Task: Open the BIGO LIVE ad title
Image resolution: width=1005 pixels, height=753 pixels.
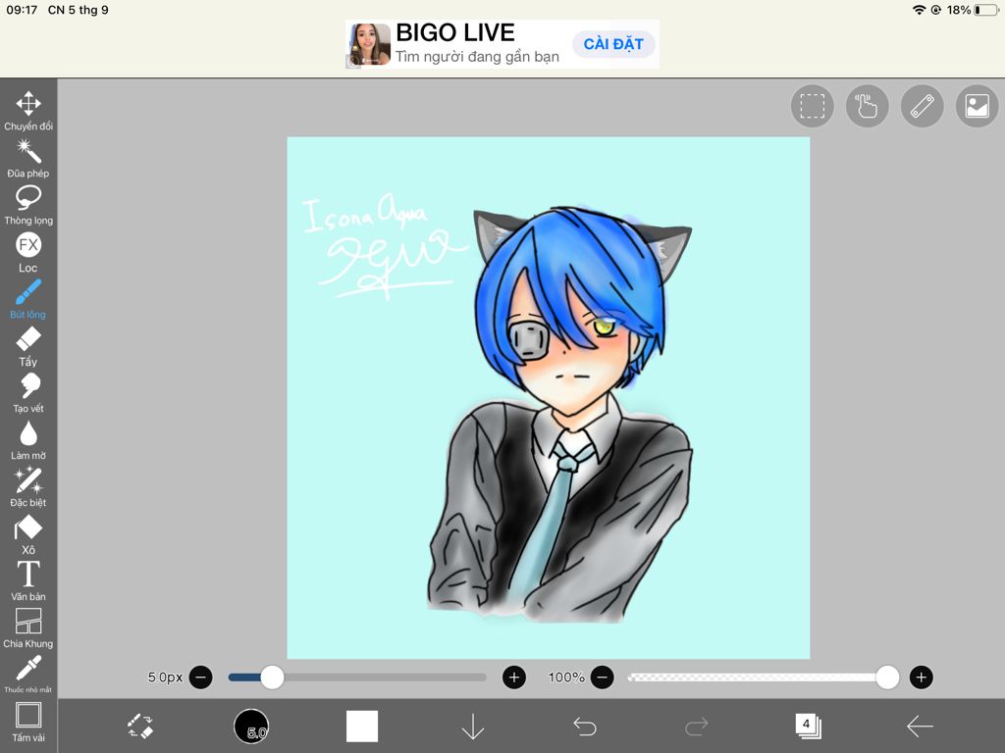Action: (x=455, y=32)
